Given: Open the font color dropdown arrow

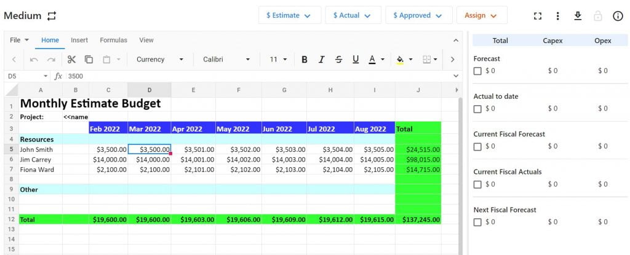Looking at the screenshot, I should click(383, 60).
